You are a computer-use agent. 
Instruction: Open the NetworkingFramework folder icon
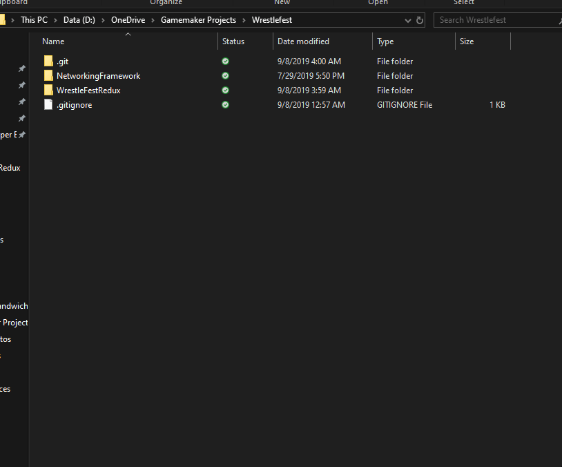click(48, 76)
